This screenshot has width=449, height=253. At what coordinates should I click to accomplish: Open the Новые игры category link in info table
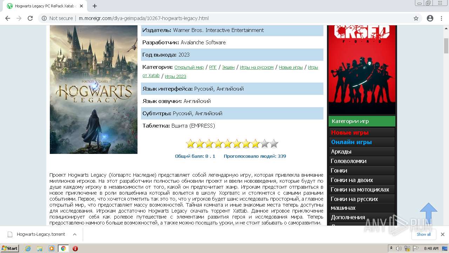tap(291, 67)
